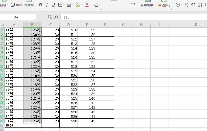The width and height of the screenshot is (207, 131).
Task: Open currency format dropdown arrow
Action: [182, 5]
